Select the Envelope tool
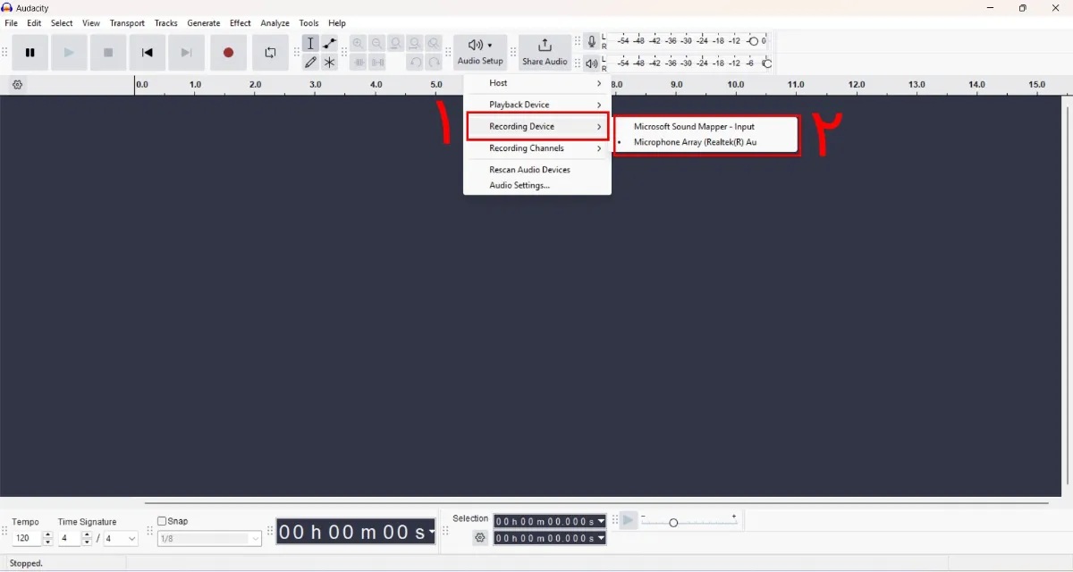This screenshot has width=1073, height=572. click(x=329, y=43)
